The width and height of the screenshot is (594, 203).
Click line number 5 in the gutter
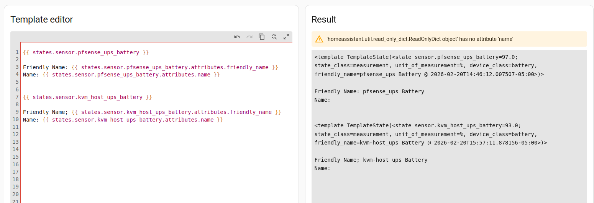[17, 82]
